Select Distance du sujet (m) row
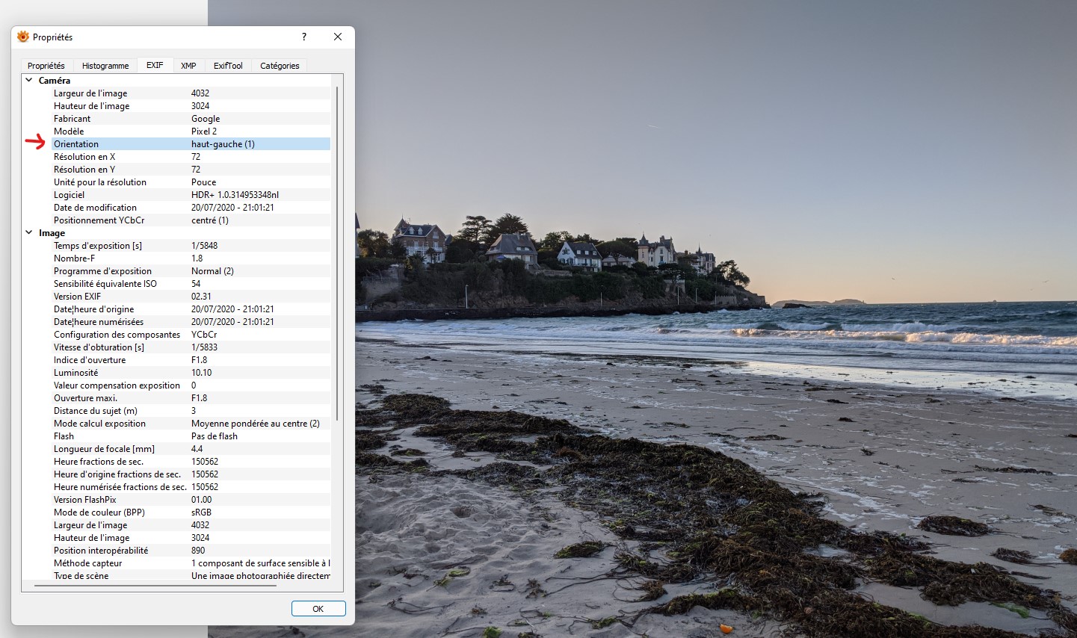 pyautogui.click(x=191, y=411)
